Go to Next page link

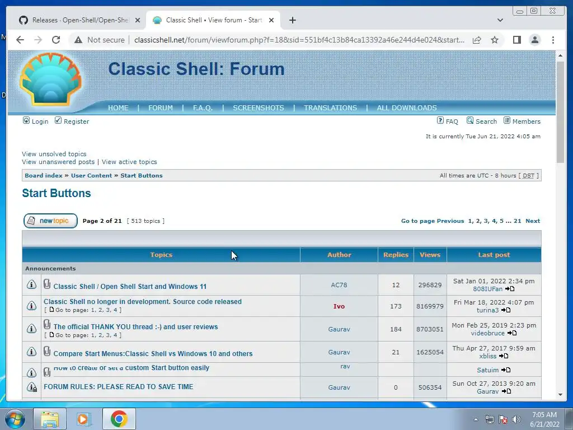533,221
